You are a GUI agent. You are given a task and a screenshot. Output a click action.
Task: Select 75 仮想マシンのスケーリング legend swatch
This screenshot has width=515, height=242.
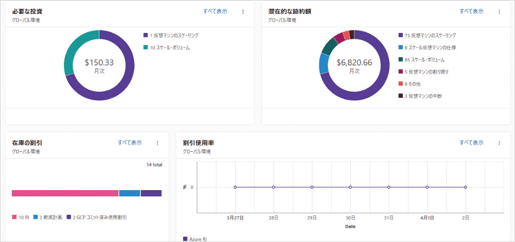401,35
